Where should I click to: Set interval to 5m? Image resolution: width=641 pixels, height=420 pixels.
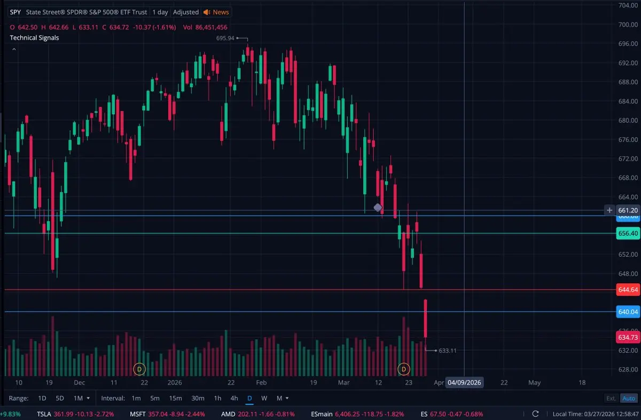pos(154,398)
